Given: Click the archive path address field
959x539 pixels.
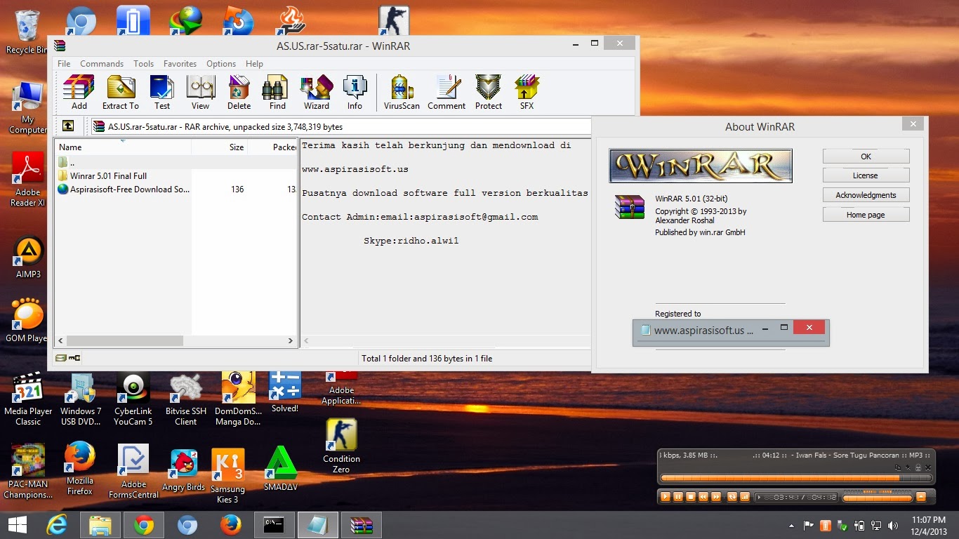Looking at the screenshot, I should pos(341,127).
